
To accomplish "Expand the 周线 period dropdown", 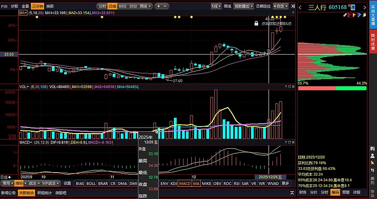I will pyautogui.click(x=147, y=6).
